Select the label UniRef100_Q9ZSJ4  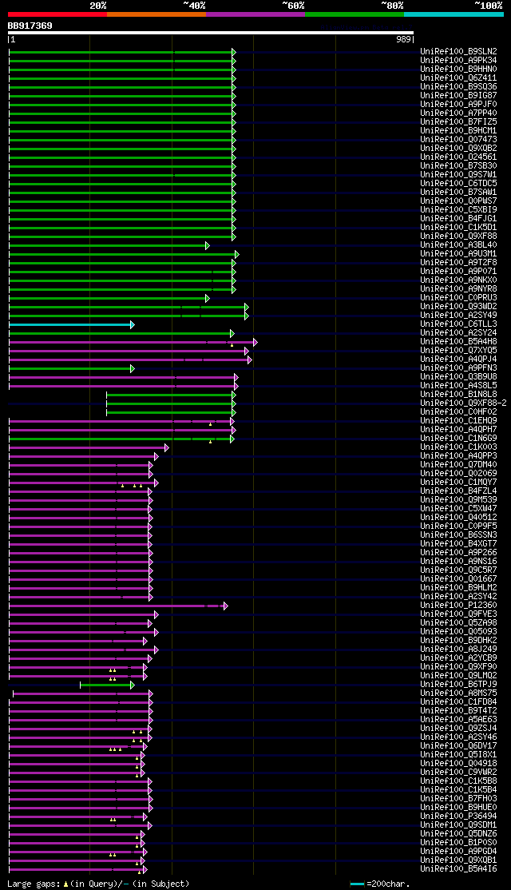click(459, 729)
